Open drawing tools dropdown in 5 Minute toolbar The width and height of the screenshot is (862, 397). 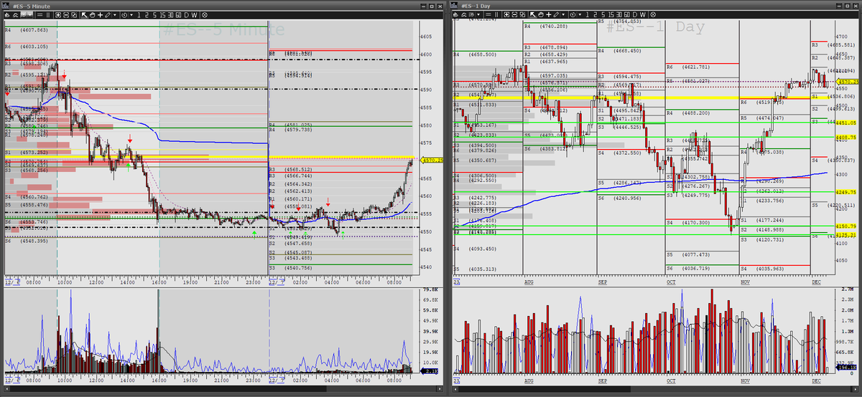click(115, 15)
